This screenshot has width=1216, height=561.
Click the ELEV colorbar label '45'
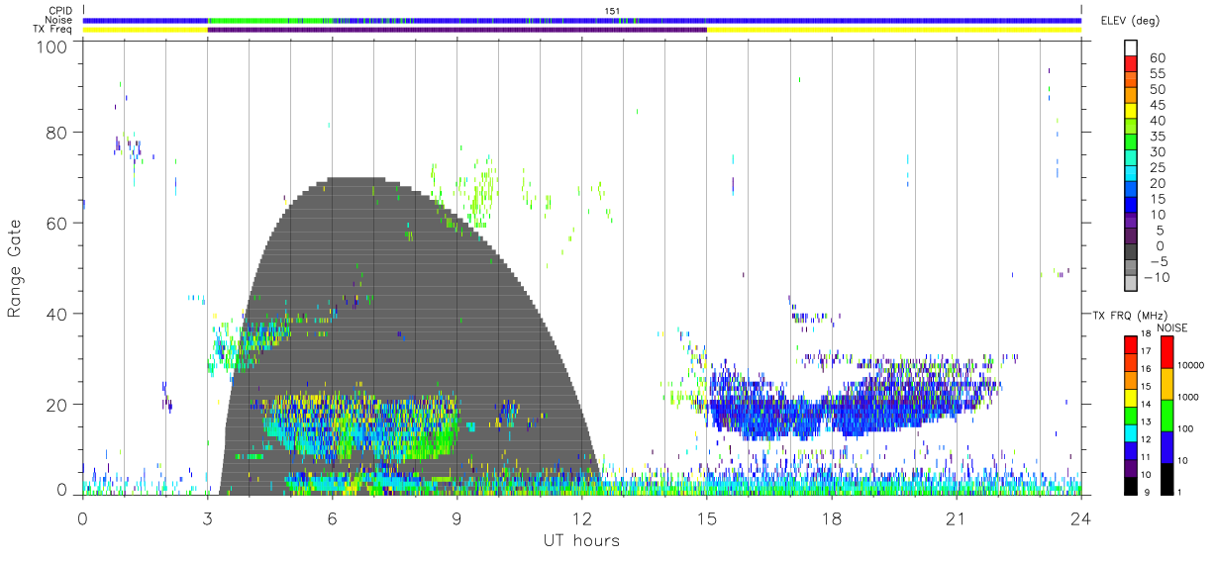point(1157,106)
